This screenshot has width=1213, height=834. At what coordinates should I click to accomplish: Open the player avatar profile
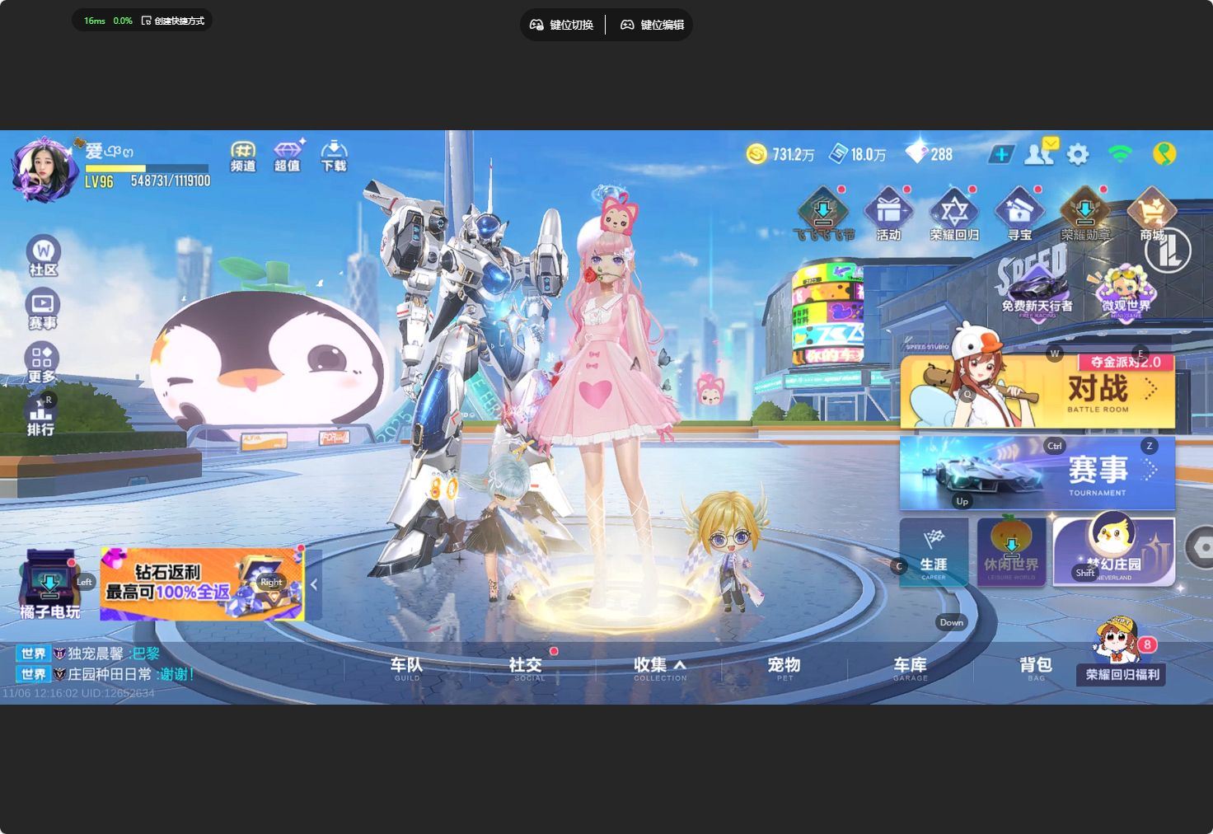(44, 167)
